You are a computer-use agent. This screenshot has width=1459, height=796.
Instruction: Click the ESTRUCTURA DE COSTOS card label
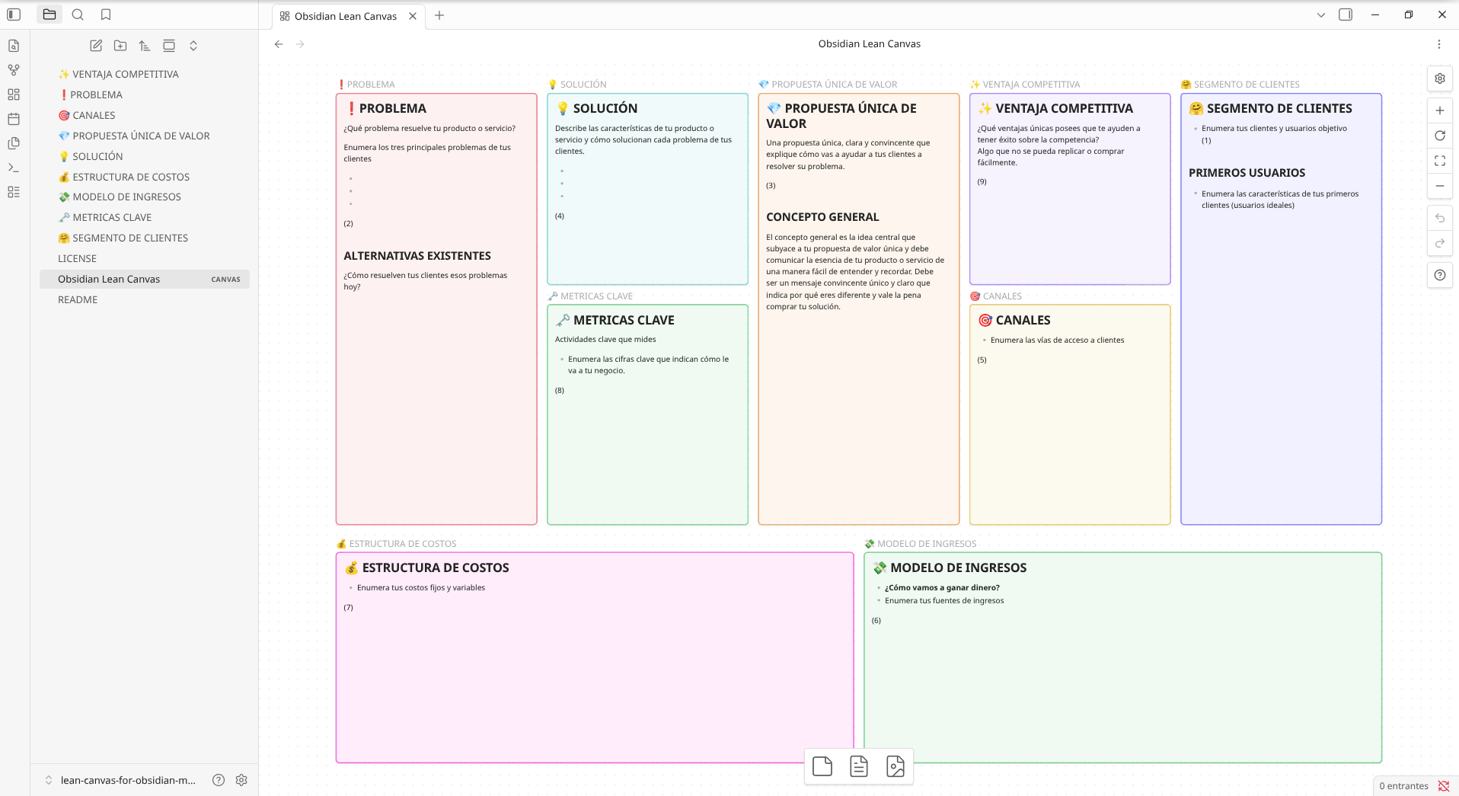point(397,544)
